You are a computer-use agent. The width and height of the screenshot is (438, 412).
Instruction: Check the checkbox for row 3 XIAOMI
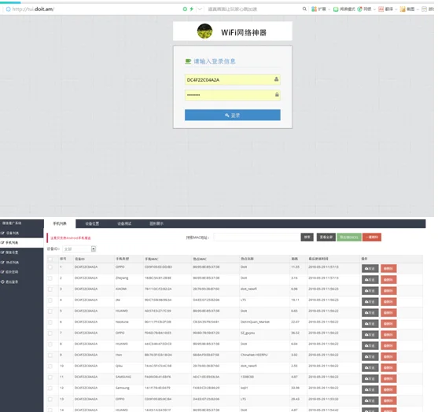50,289
